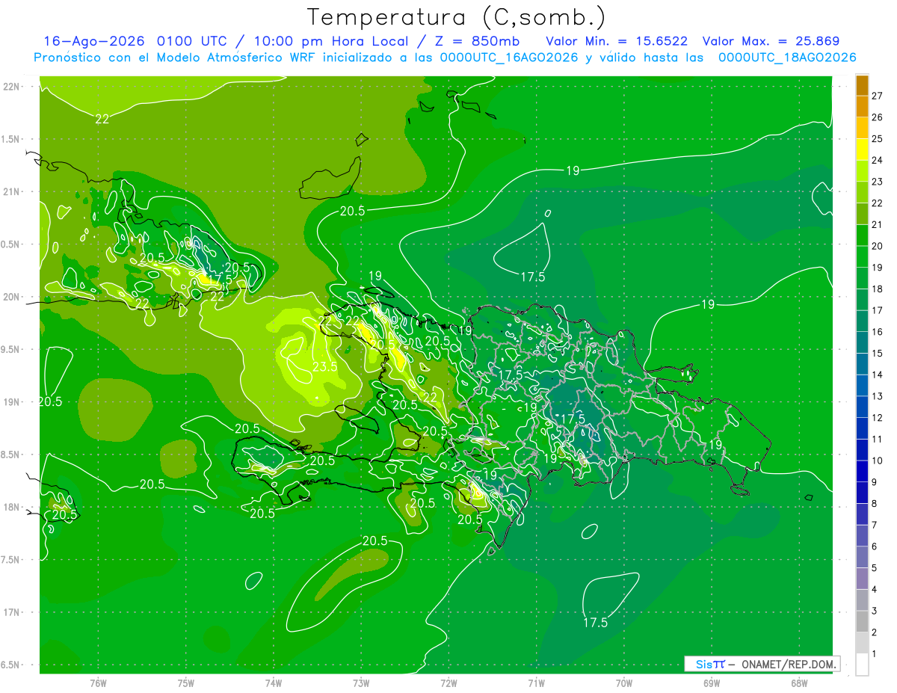Click the '68W' longitude axis label
Screen dimensions: 897x693
click(x=799, y=683)
